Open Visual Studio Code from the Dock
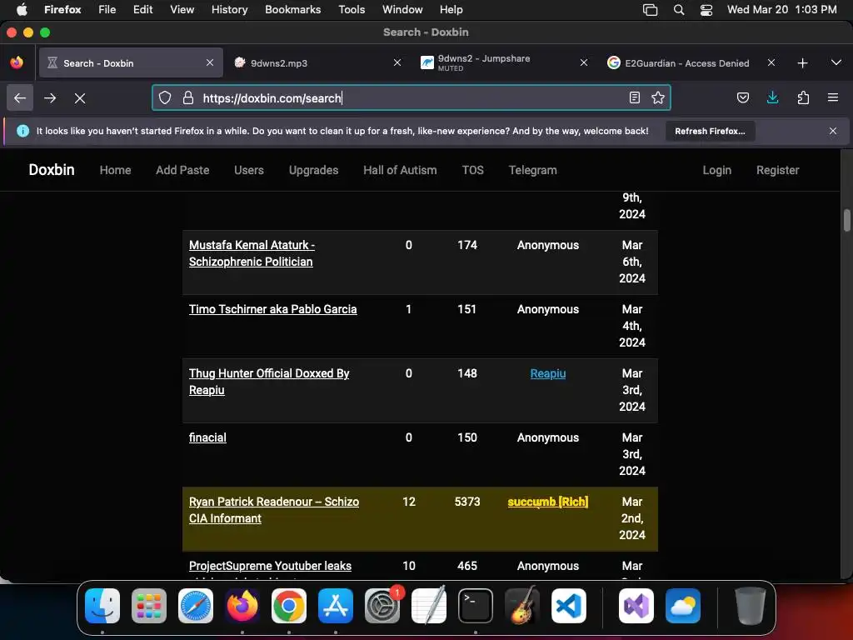Viewport: 853px width, 640px height. pyautogui.click(x=569, y=606)
